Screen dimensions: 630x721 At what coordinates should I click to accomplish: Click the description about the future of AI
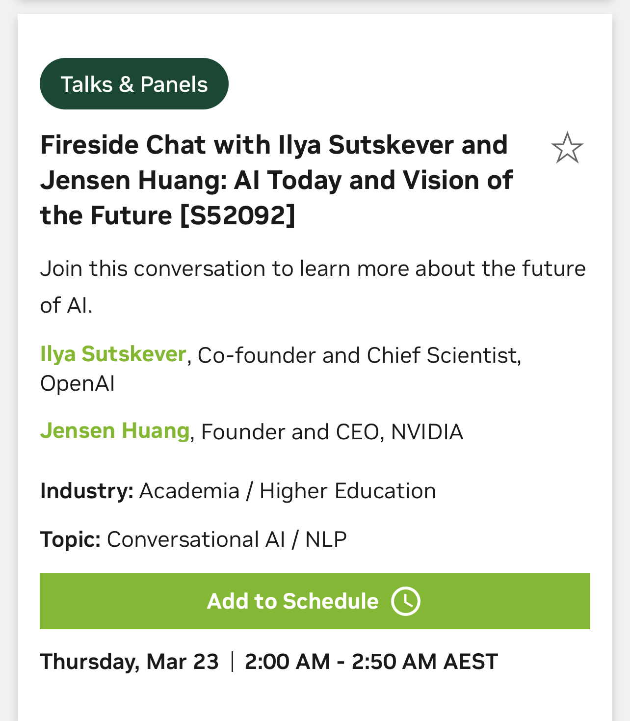(313, 287)
